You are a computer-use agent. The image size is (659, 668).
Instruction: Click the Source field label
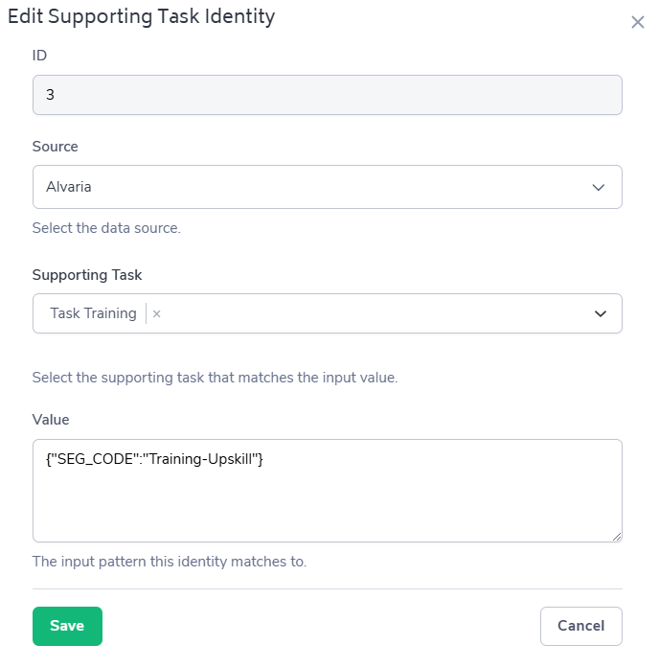click(x=56, y=147)
